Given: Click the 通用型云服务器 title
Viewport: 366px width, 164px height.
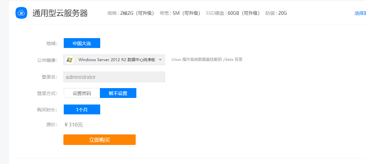Looking at the screenshot, I should click(x=60, y=13).
